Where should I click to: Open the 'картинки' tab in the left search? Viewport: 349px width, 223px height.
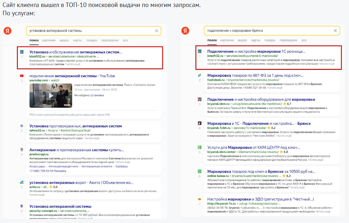49,40
